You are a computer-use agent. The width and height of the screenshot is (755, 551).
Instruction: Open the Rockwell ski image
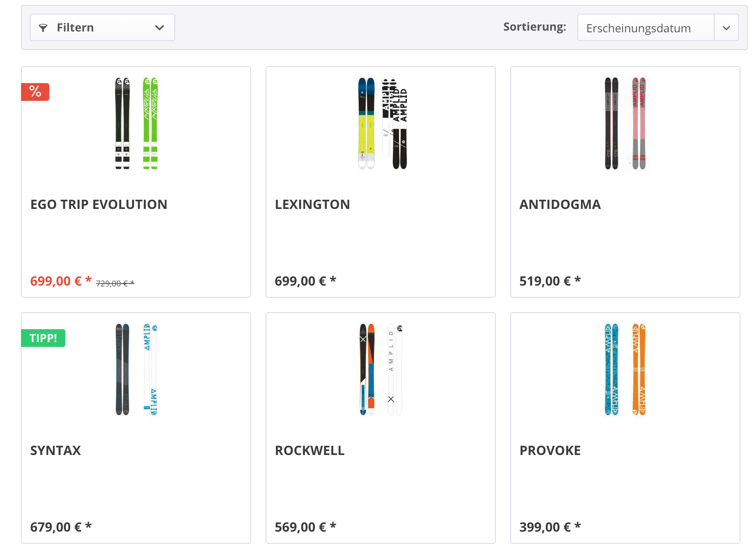[x=381, y=369]
